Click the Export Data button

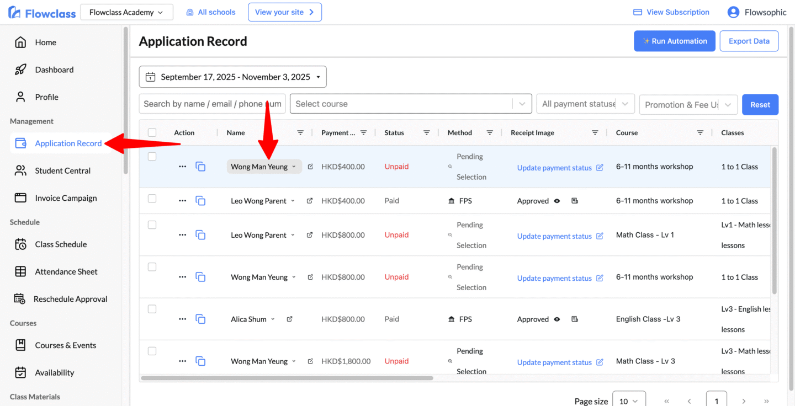coord(749,41)
